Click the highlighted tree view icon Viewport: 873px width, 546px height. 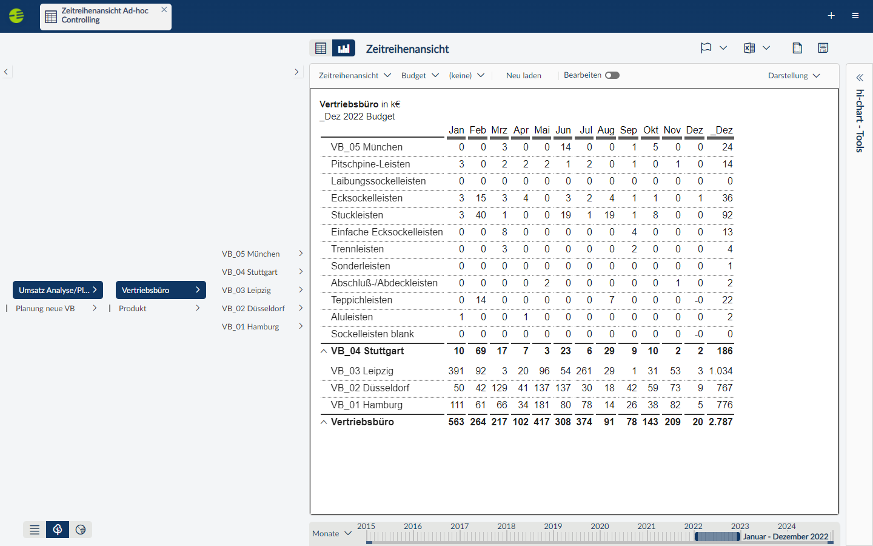57,529
